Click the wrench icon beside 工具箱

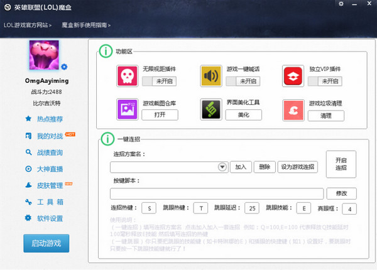click(x=28, y=202)
